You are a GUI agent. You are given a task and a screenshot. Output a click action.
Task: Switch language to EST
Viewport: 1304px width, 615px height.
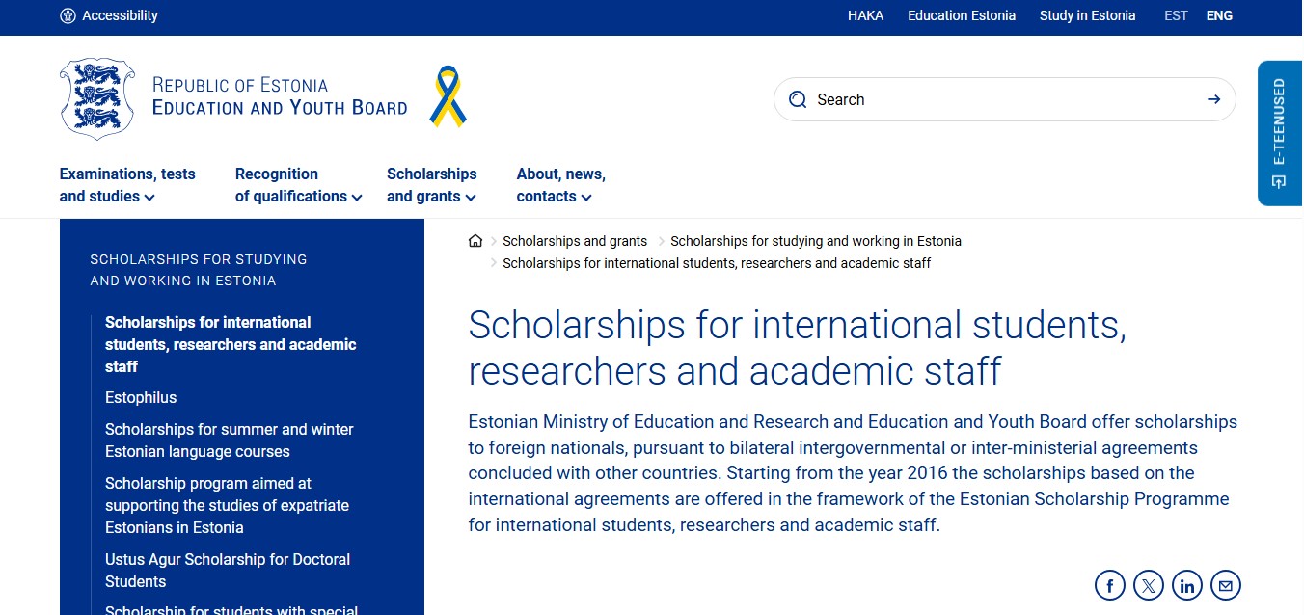1176,15
